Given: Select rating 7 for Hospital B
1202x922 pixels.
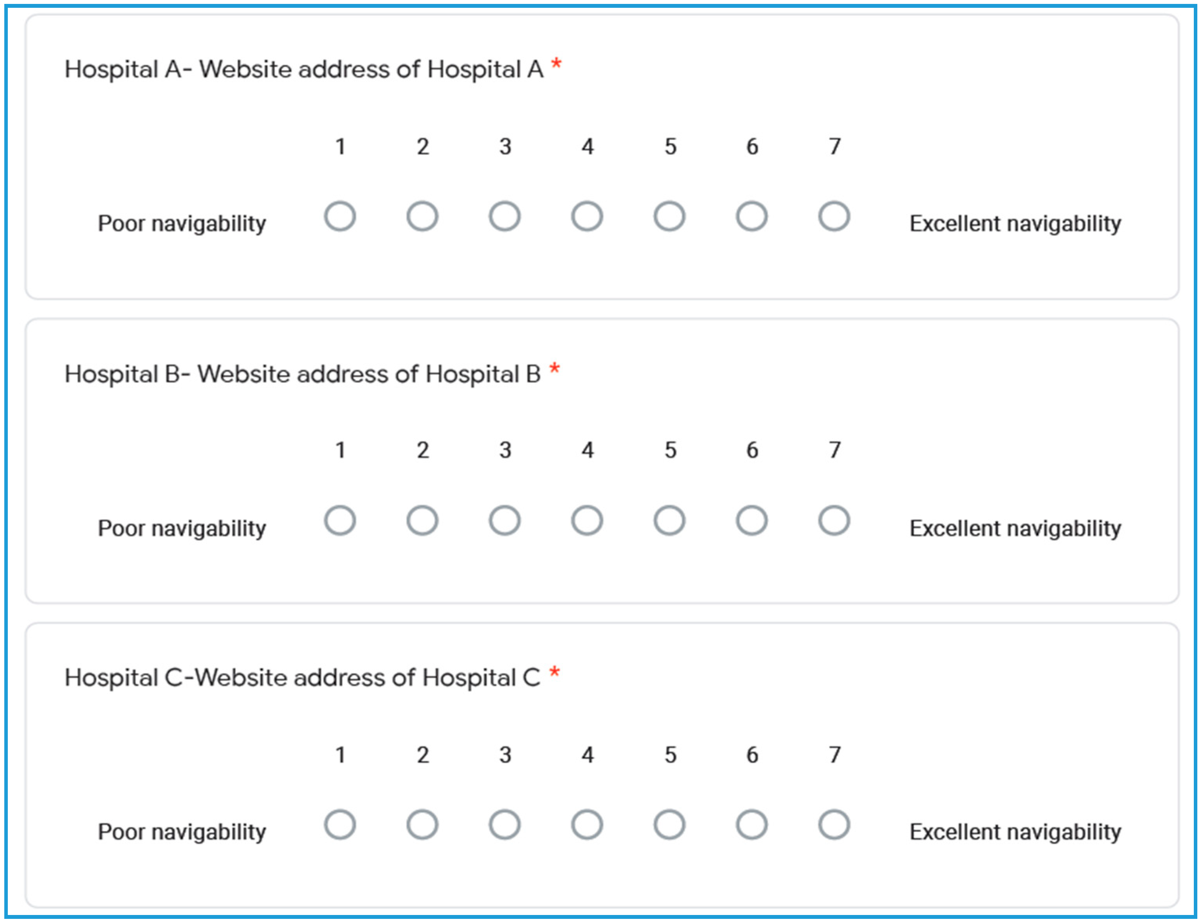Looking at the screenshot, I should click(834, 520).
